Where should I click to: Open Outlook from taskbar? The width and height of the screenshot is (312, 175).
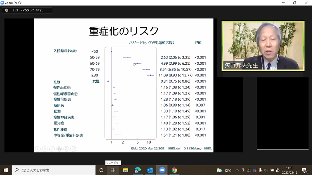point(150,170)
